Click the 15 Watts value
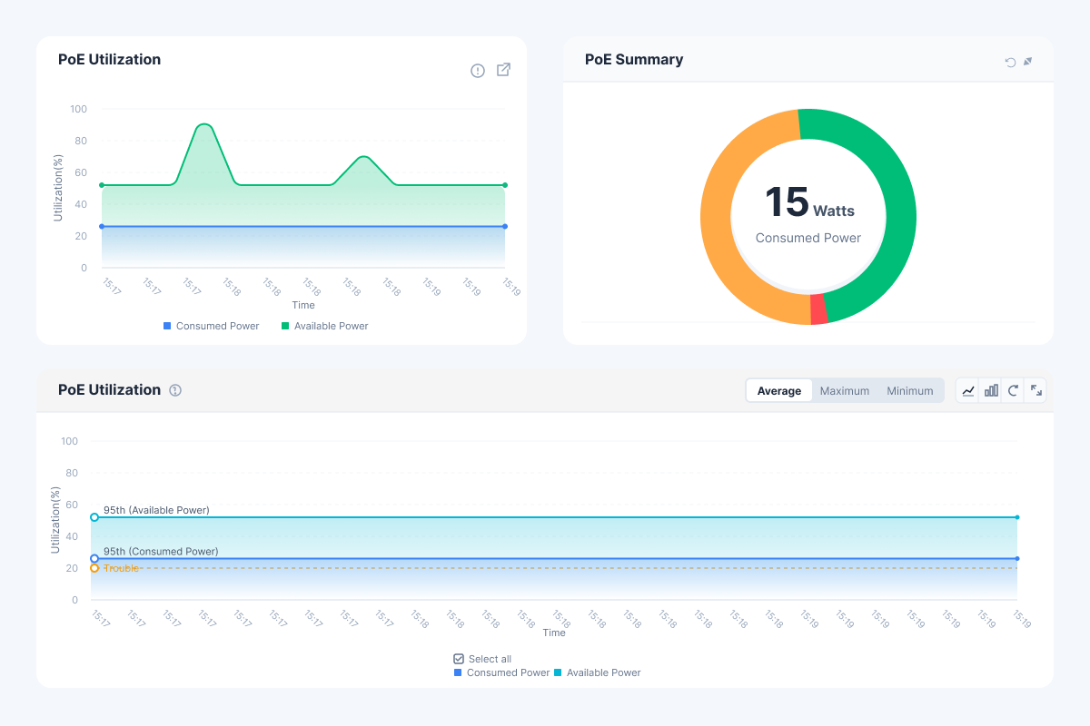The height and width of the screenshot is (726, 1090). (809, 202)
